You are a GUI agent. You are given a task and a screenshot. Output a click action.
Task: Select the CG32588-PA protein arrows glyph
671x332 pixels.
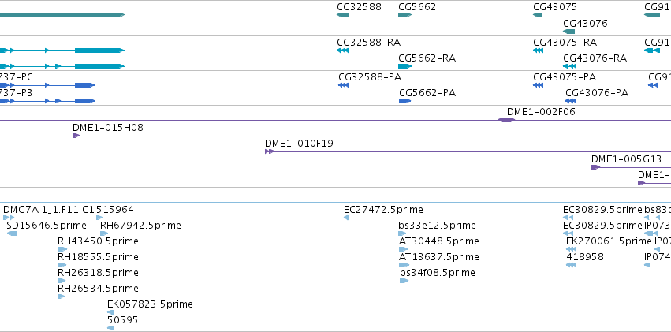(x=344, y=85)
